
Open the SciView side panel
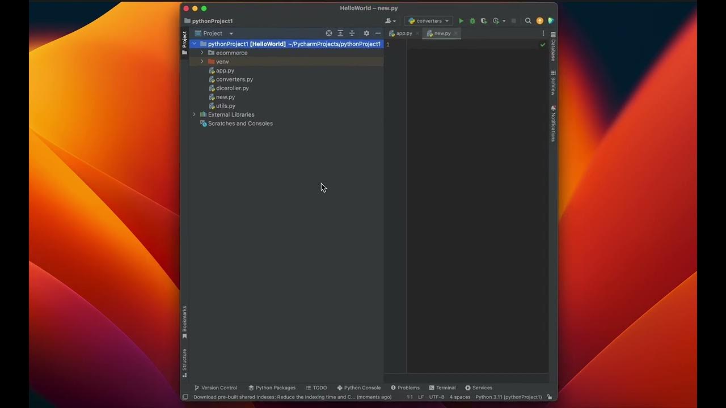(553, 83)
